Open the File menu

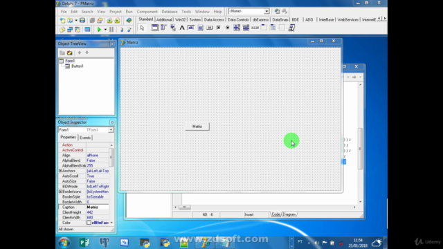click(64, 12)
